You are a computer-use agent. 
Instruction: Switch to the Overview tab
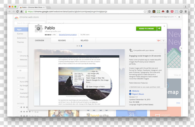click(40, 41)
